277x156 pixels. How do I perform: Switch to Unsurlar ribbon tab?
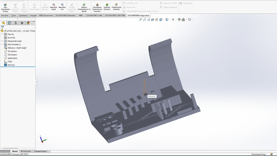(5, 15)
